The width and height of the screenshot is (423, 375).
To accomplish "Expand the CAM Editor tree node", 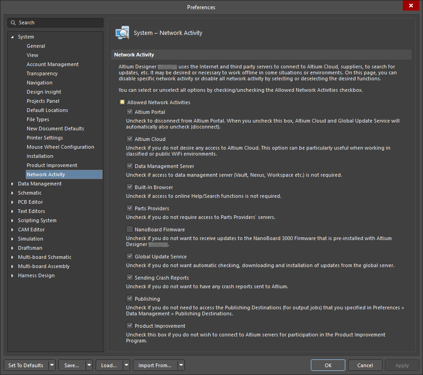I will click(12, 229).
